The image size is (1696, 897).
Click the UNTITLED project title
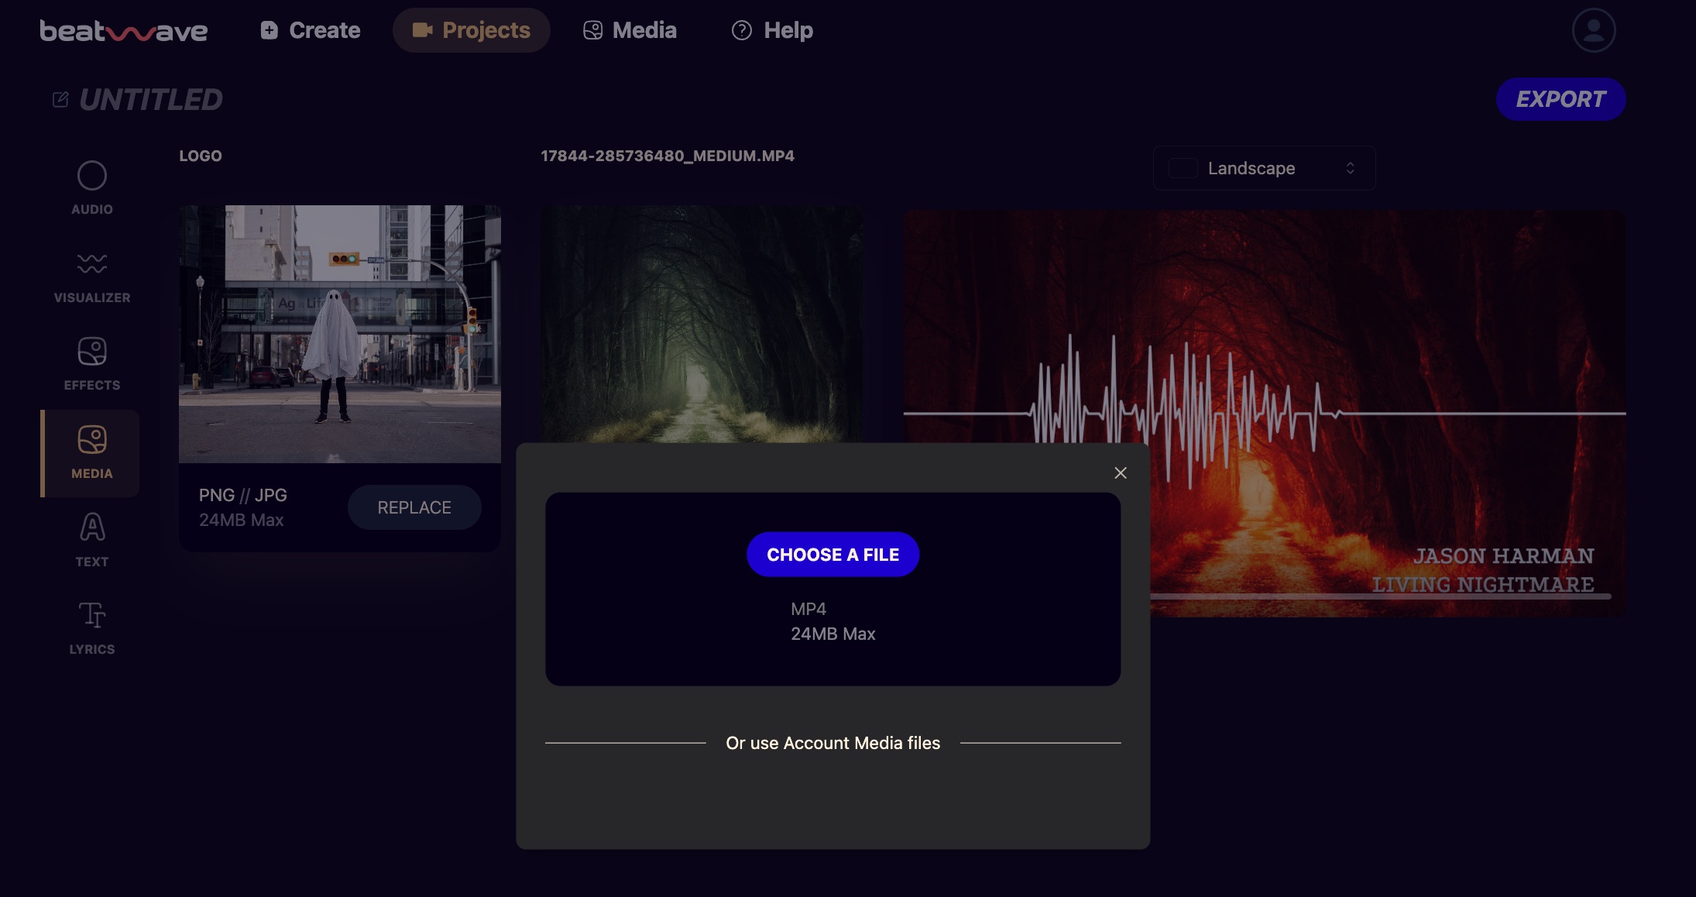point(151,99)
